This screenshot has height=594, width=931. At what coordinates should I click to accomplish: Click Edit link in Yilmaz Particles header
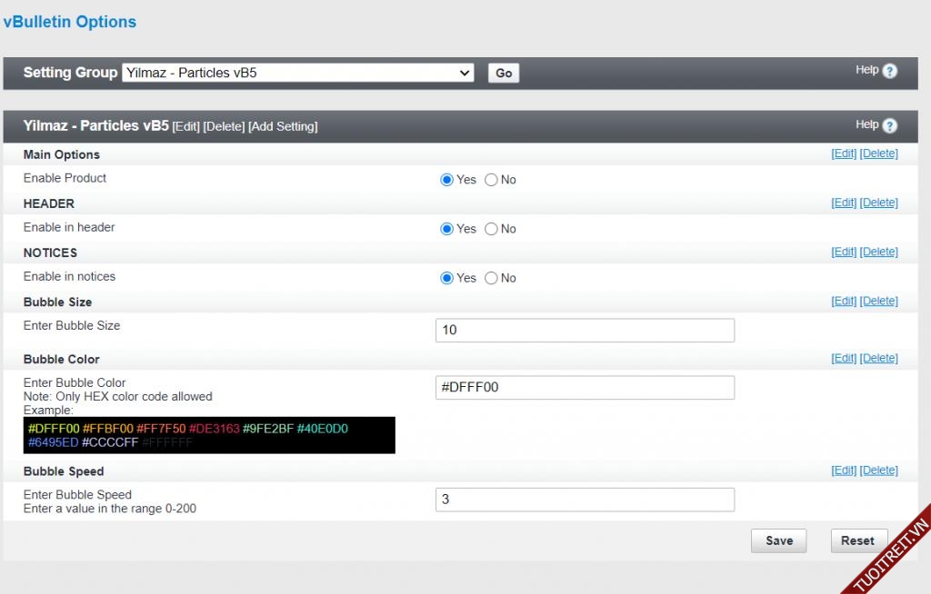185,127
